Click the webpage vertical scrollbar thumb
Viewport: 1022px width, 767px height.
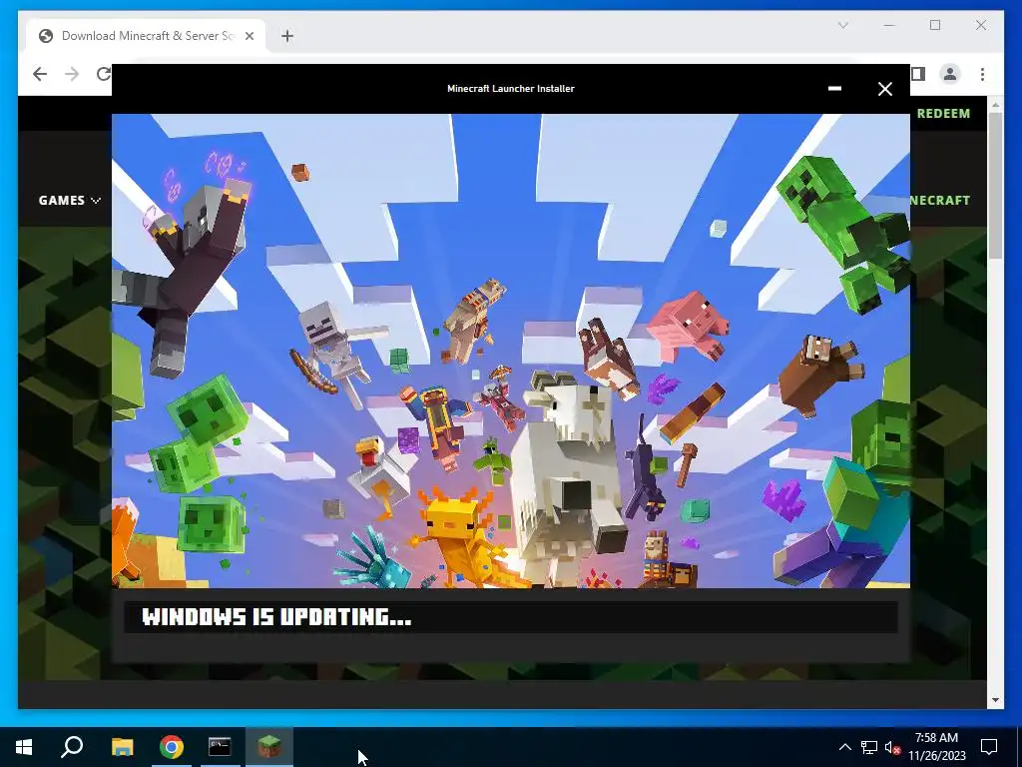(995, 186)
